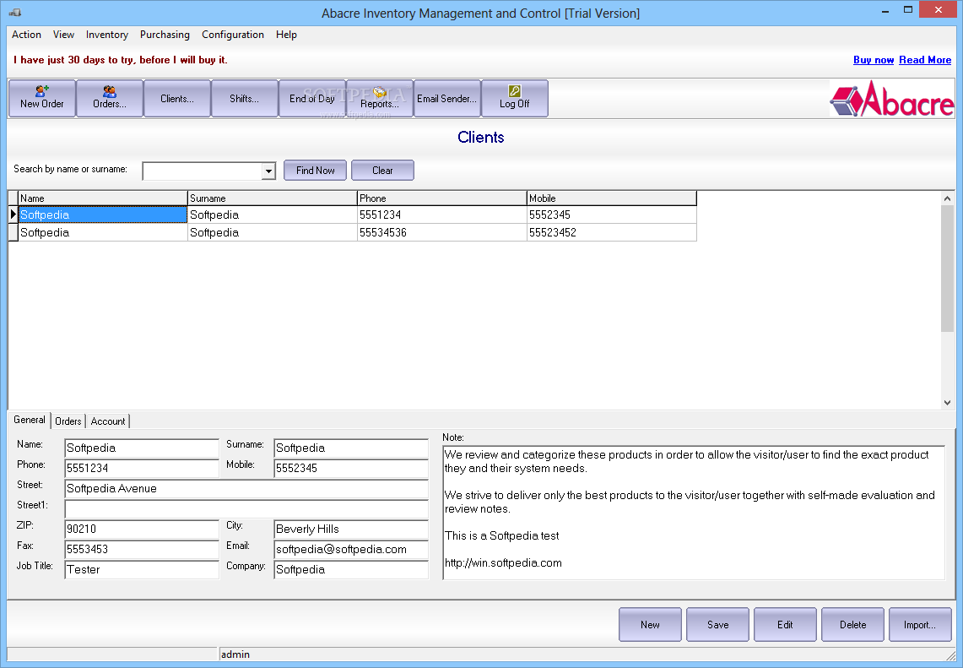Click inside the Note text area

(x=694, y=513)
